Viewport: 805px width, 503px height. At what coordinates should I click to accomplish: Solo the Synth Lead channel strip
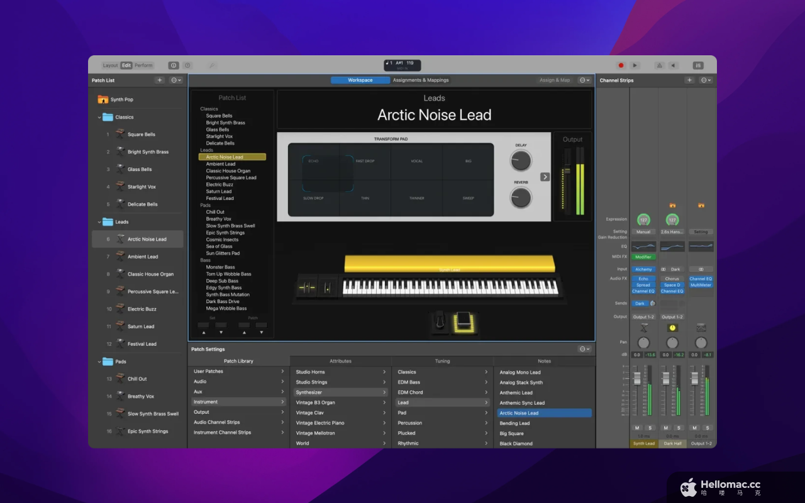coord(650,428)
